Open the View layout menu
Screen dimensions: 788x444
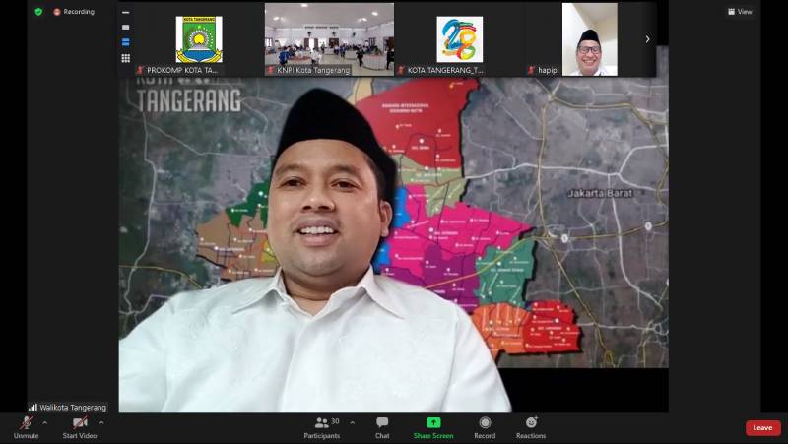(740, 12)
